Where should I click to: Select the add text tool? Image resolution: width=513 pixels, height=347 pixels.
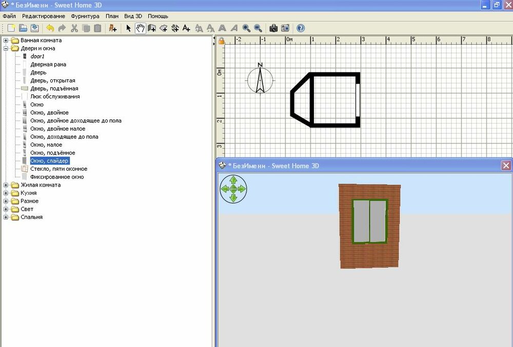(186, 28)
